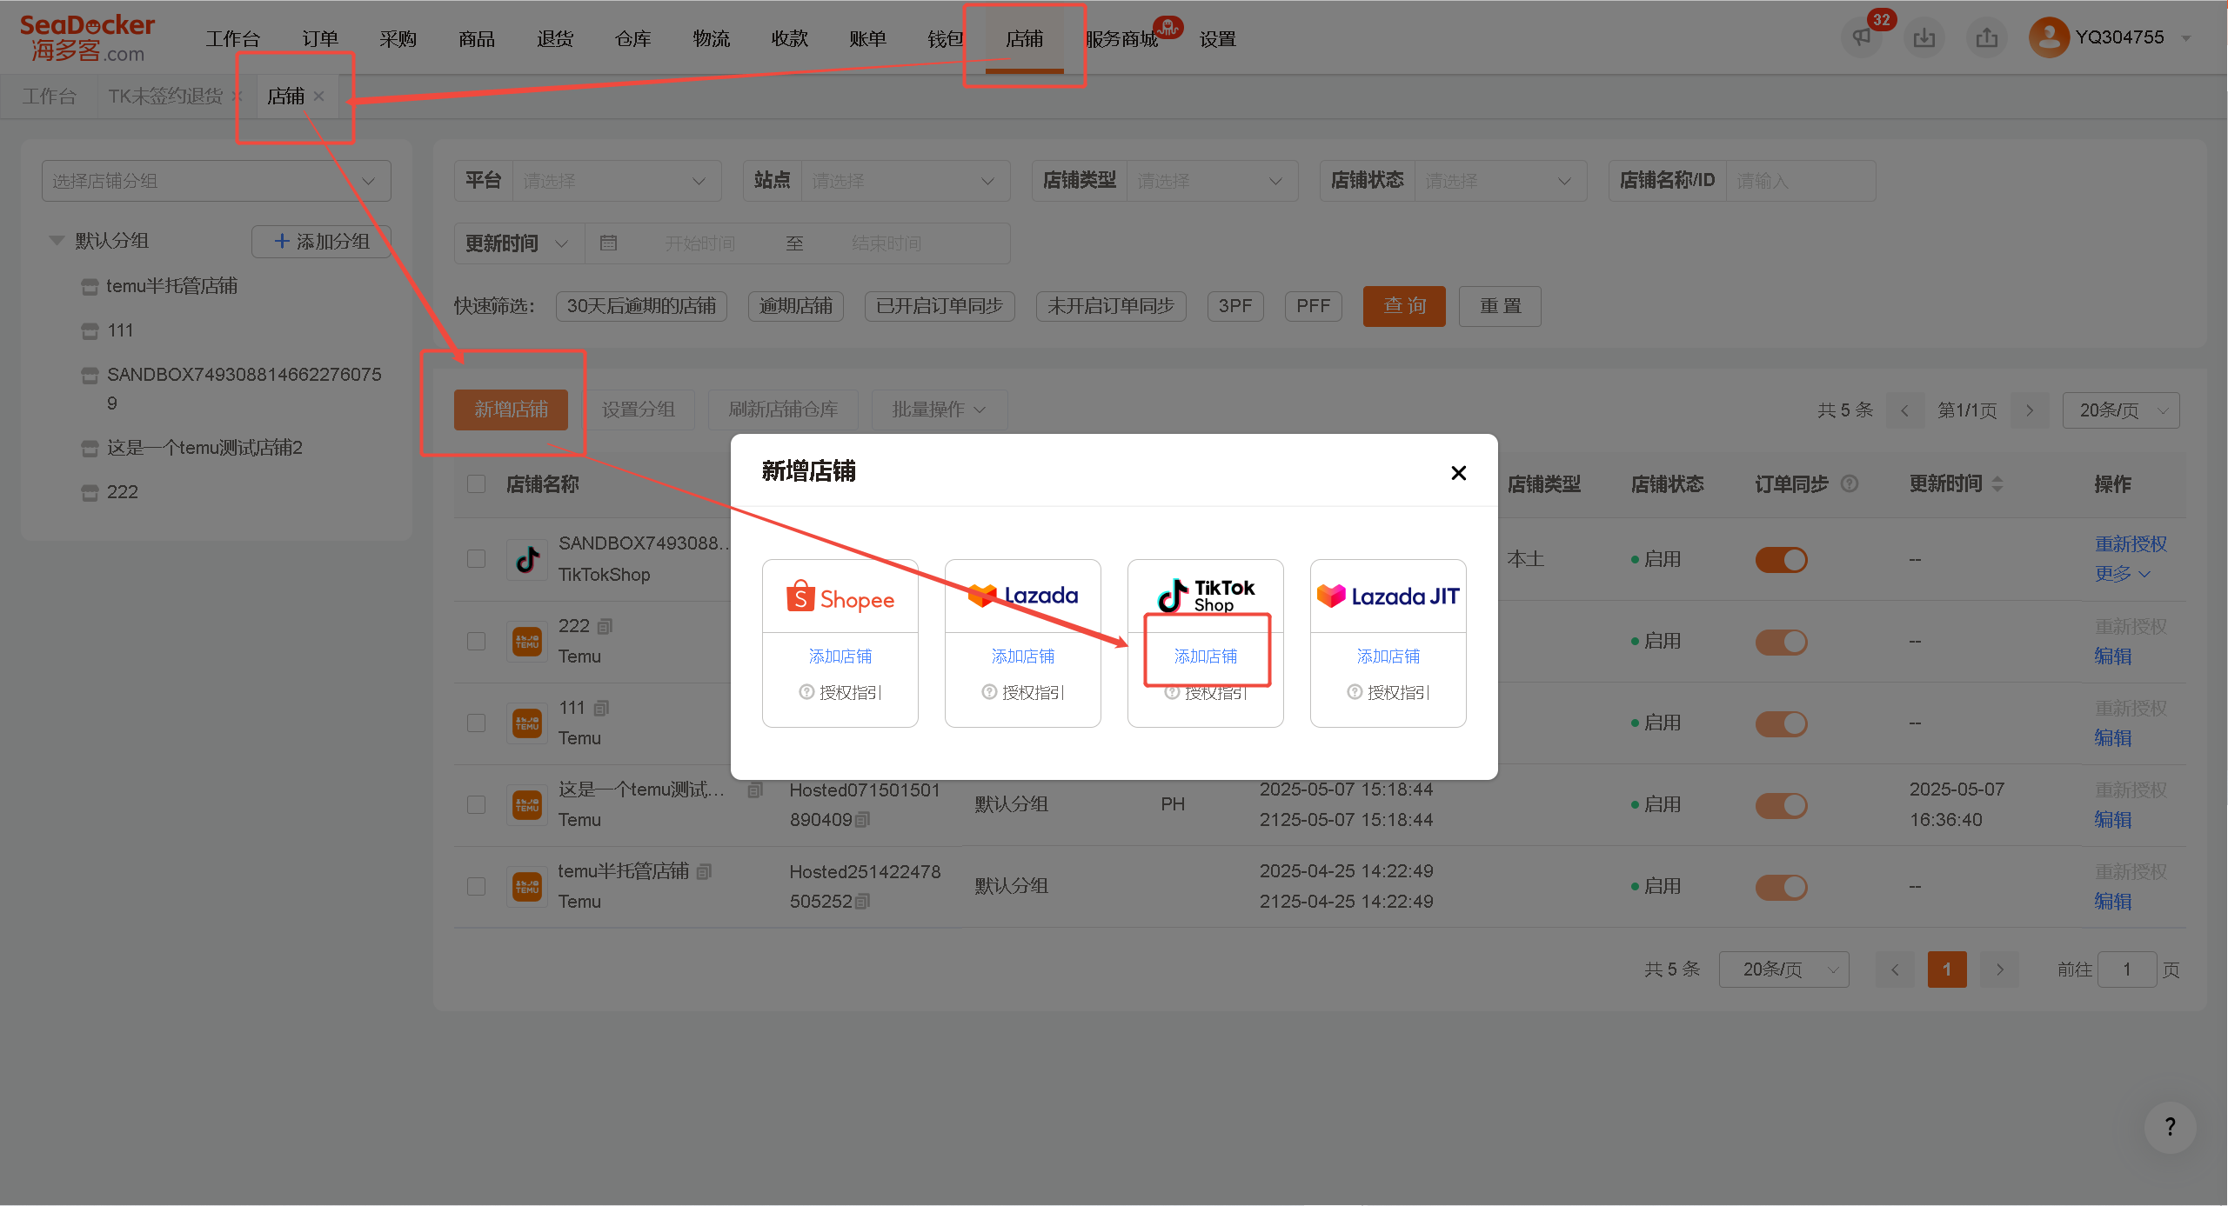The width and height of the screenshot is (2228, 1206).
Task: Copy store name 222 icon
Action: 606,626
